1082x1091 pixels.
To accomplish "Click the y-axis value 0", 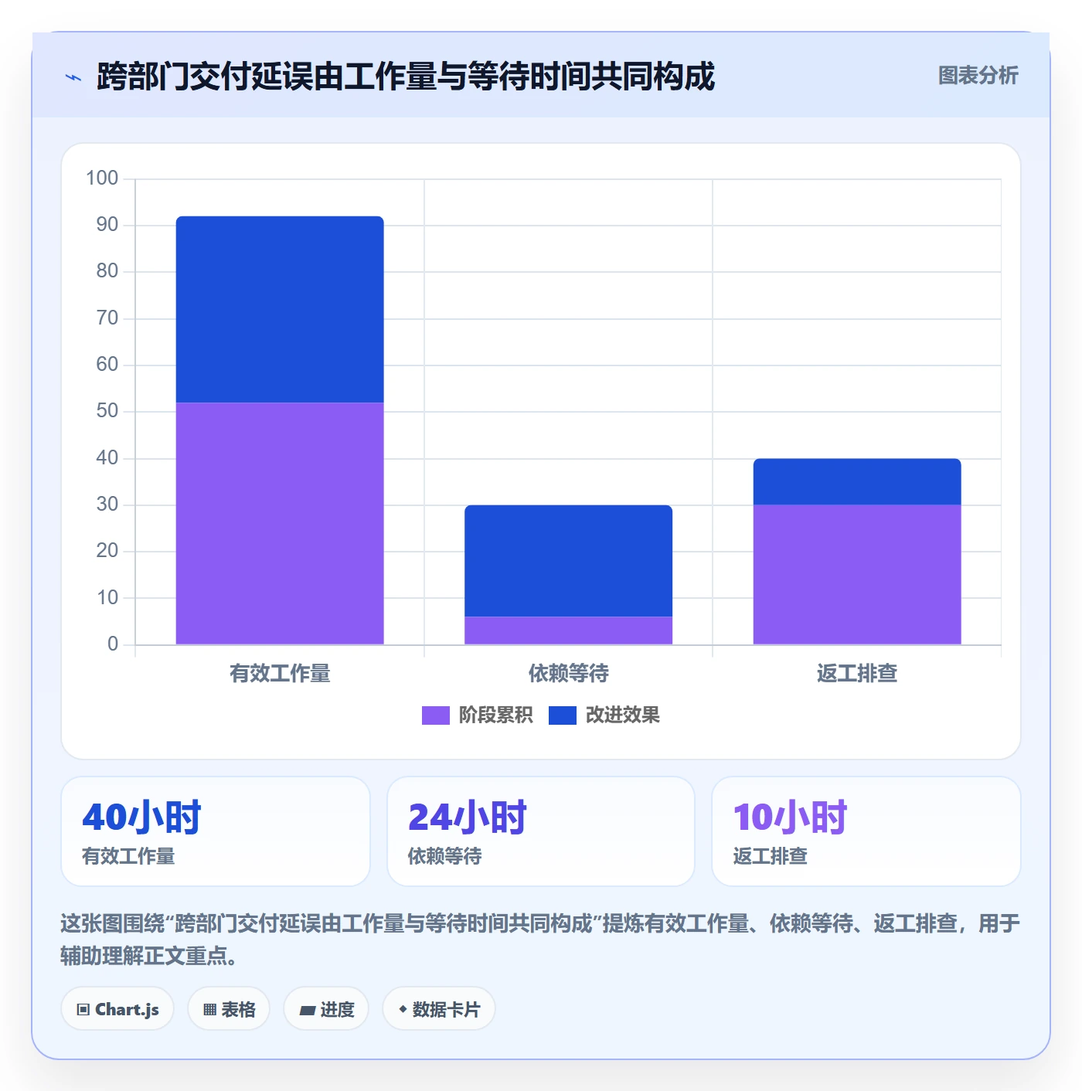I will (x=113, y=644).
